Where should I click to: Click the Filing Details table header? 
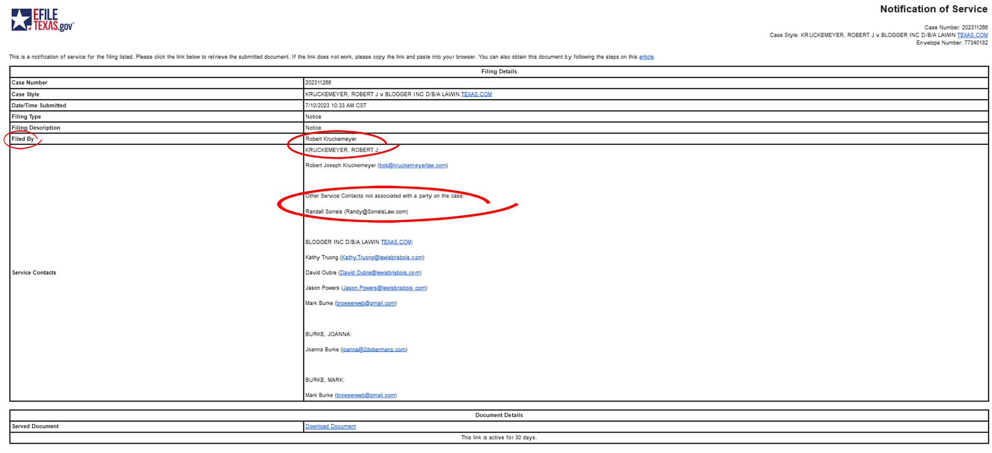coord(499,71)
